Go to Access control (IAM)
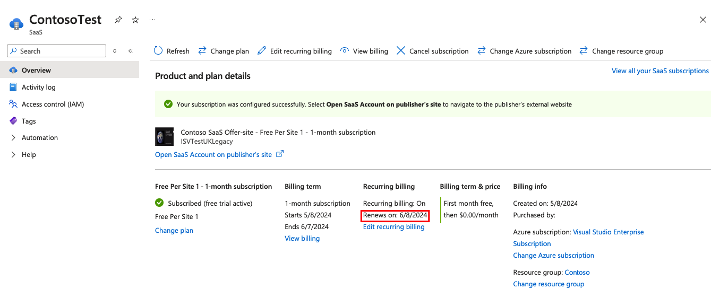Viewport: 711px width, 289px height. [x=53, y=104]
